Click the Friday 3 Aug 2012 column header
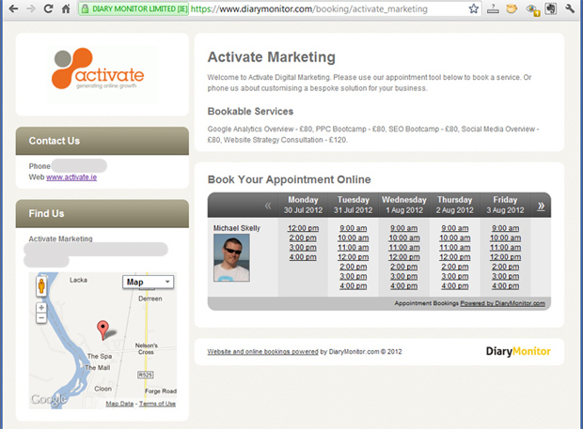The height and width of the screenshot is (429, 583). pos(505,205)
